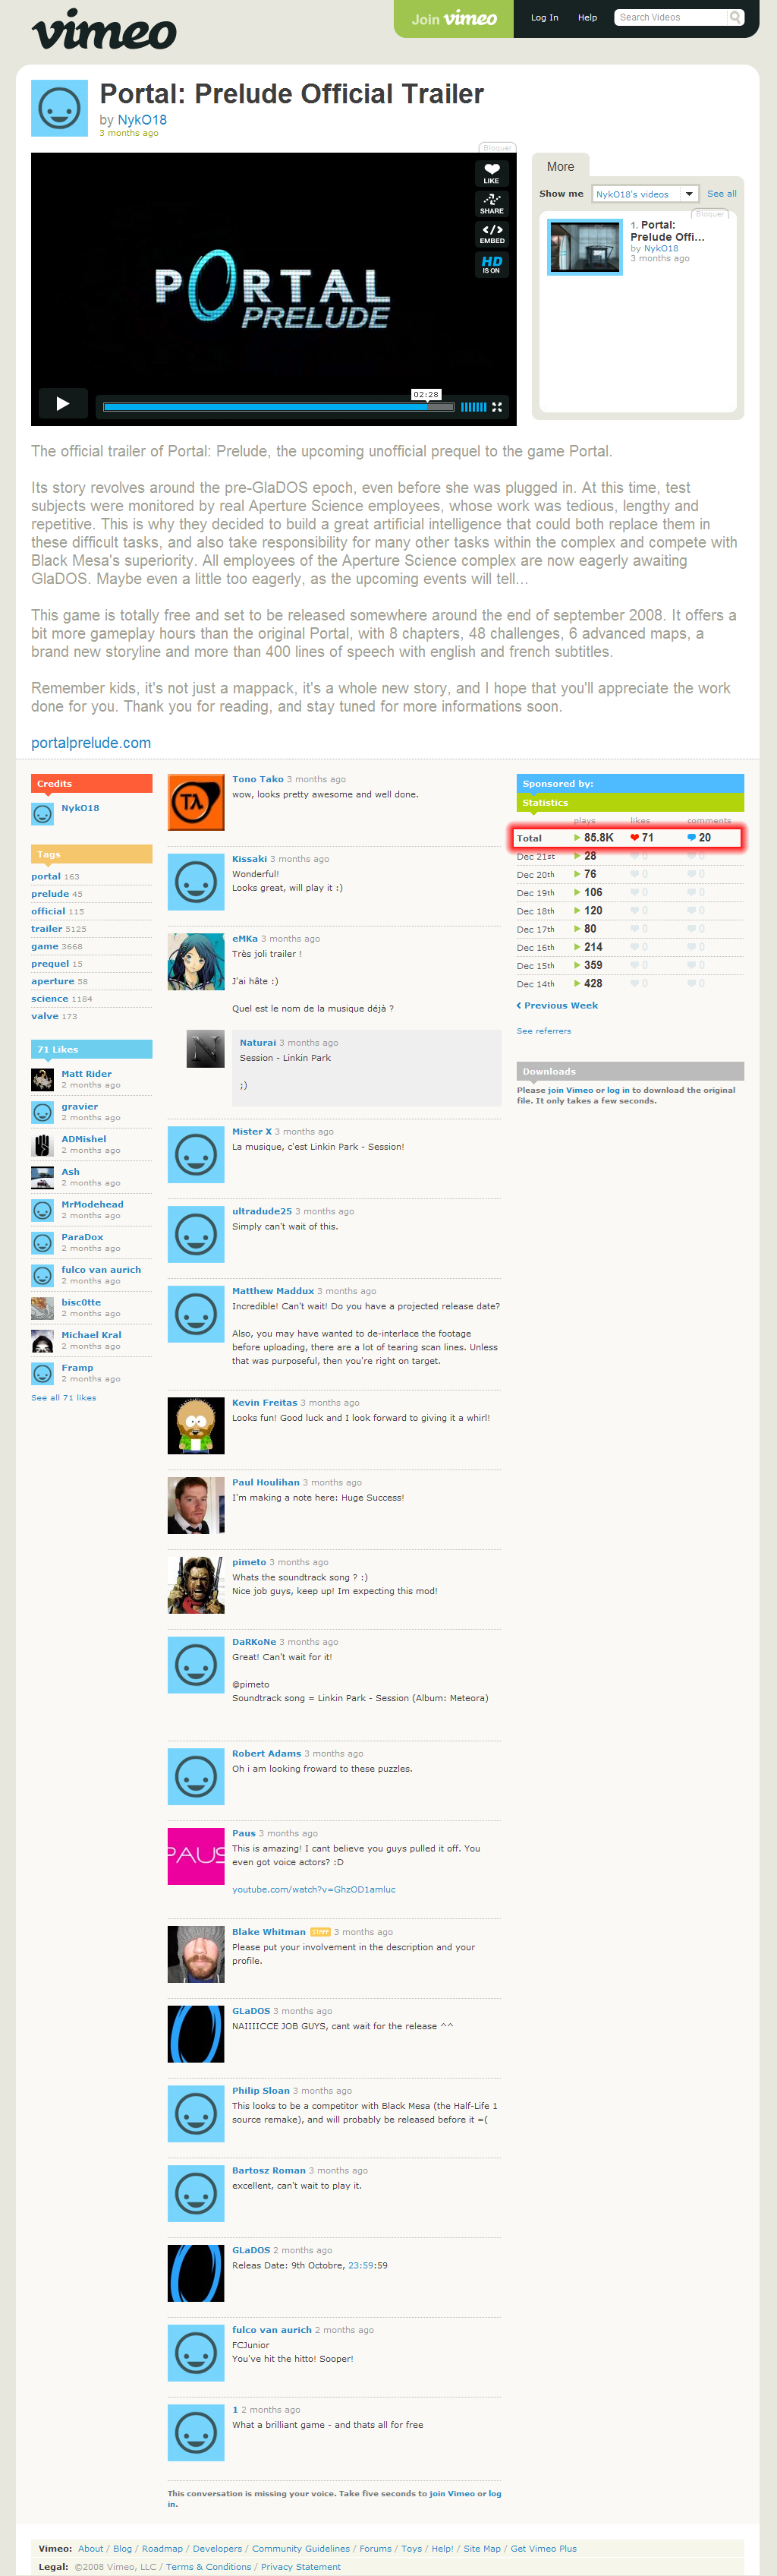Click the Like heart icon on video
This screenshot has height=2576, width=777.
[492, 173]
